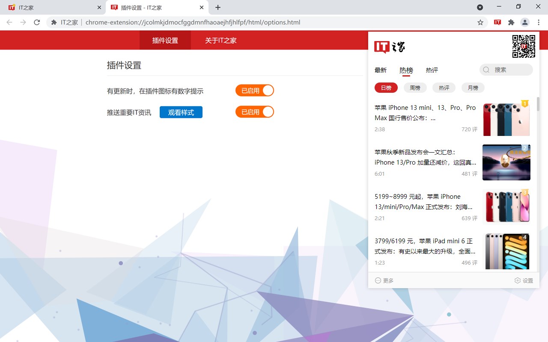Open 关于IT之家 nav tab
Image resolution: width=548 pixels, height=342 pixels.
pyautogui.click(x=220, y=41)
